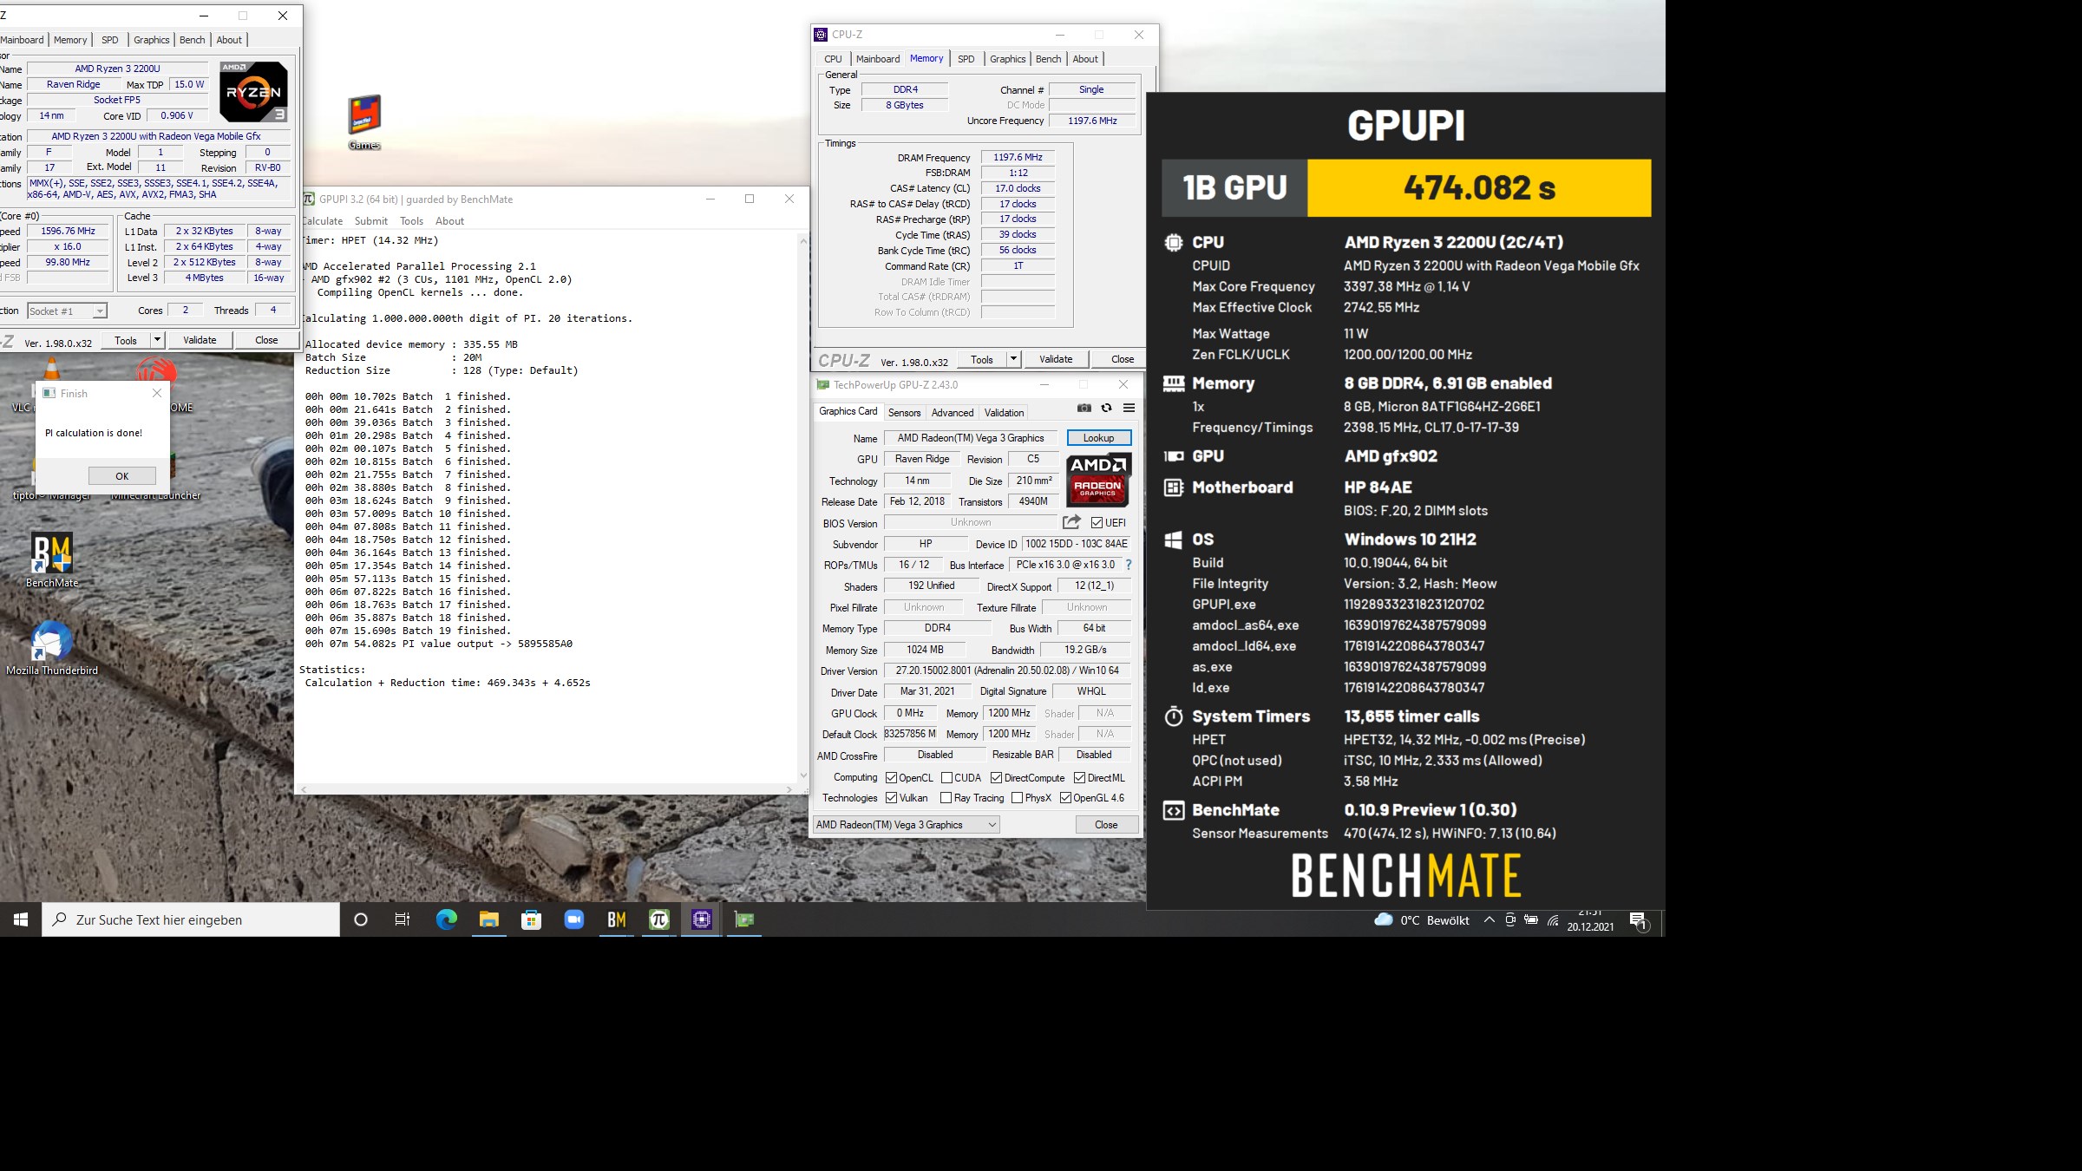Click the Lookup button in GPU-Z

pyautogui.click(x=1098, y=437)
